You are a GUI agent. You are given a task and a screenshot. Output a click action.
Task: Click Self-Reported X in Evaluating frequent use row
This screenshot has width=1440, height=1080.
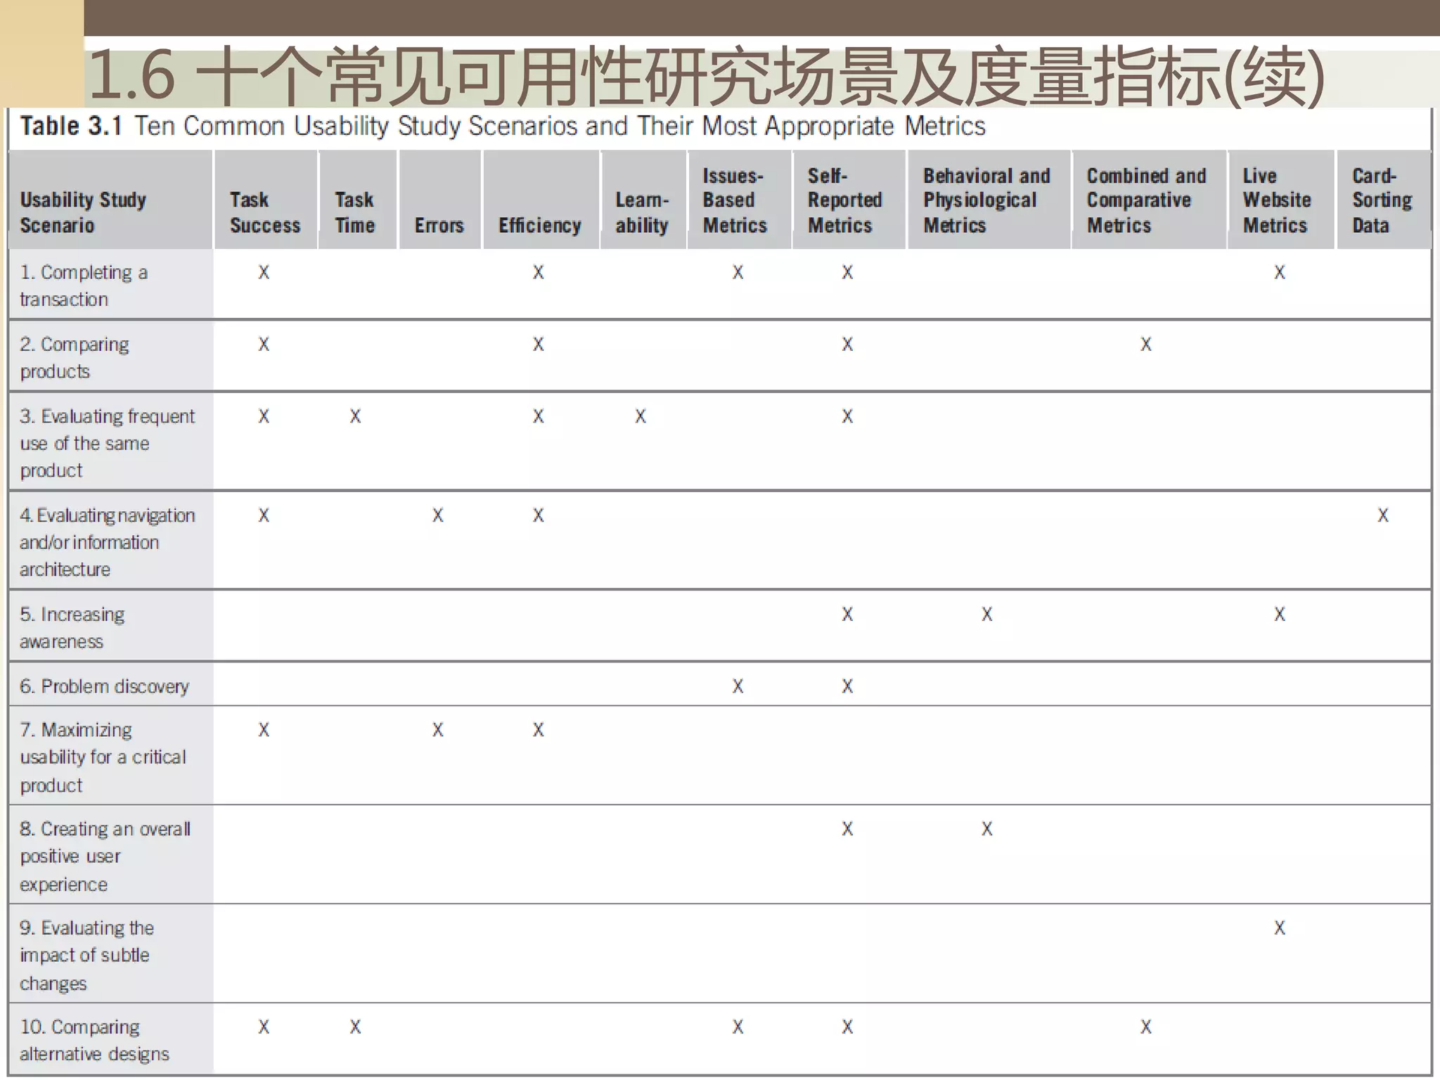pos(848,416)
